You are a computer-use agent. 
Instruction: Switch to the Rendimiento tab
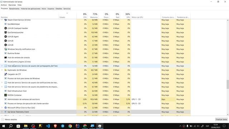coord(14,9)
